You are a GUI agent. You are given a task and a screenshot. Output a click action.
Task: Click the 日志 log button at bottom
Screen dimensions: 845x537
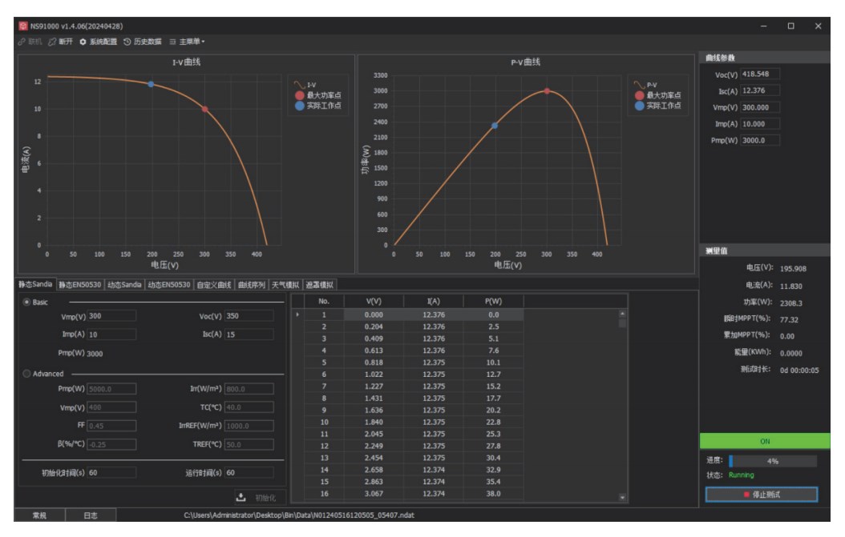tap(92, 516)
